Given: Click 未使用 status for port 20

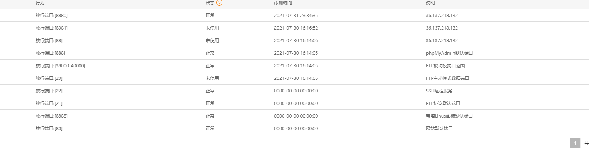Looking at the screenshot, I should (x=212, y=78).
